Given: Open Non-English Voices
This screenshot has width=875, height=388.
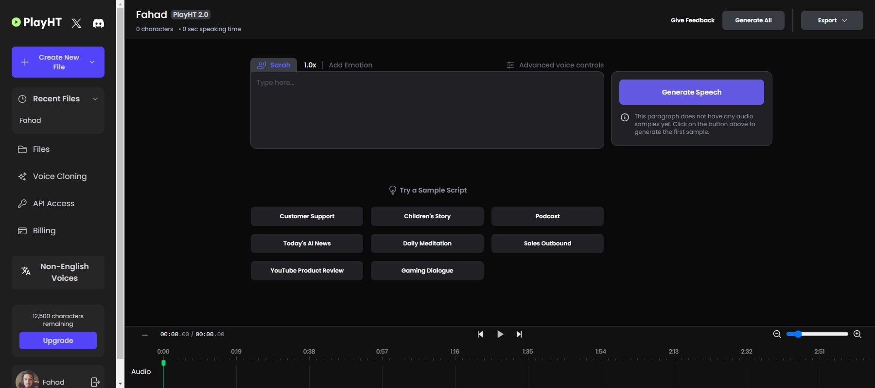Looking at the screenshot, I should click(x=58, y=272).
